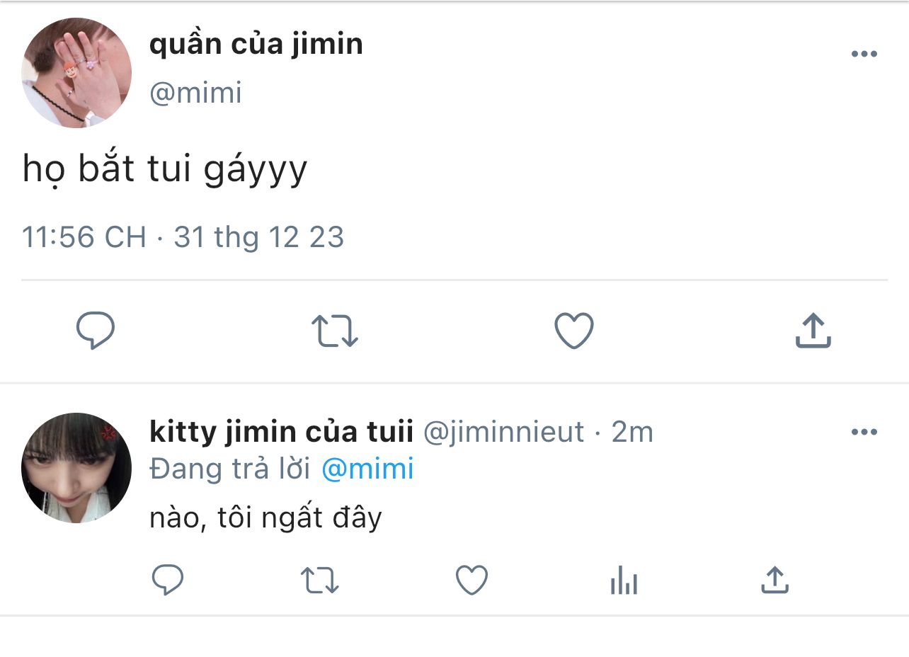Open the display name "quần của jimin"

click(256, 45)
